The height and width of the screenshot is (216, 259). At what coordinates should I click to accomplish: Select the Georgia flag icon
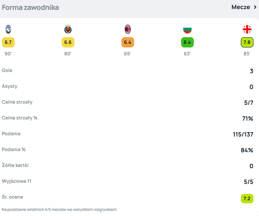247,29
